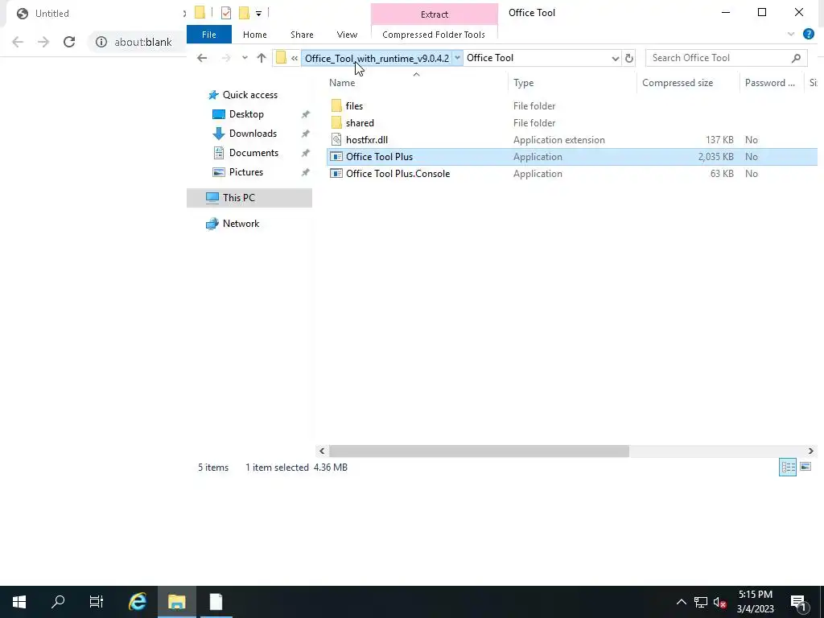The image size is (824, 618).
Task: Open File Explorer help icon
Action: coord(808,34)
